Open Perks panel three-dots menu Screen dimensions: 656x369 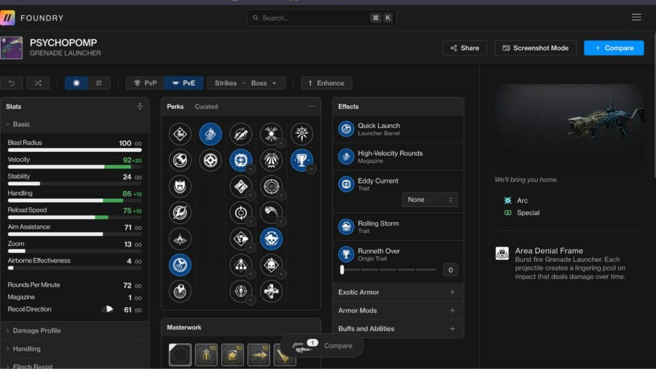[x=311, y=106]
